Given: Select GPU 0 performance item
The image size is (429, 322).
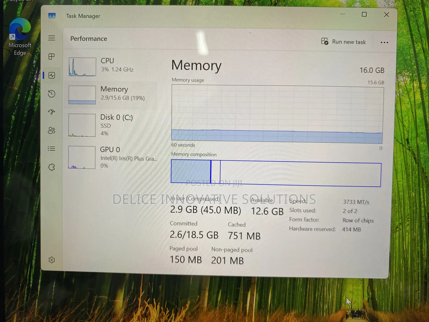Looking at the screenshot, I should (x=112, y=157).
